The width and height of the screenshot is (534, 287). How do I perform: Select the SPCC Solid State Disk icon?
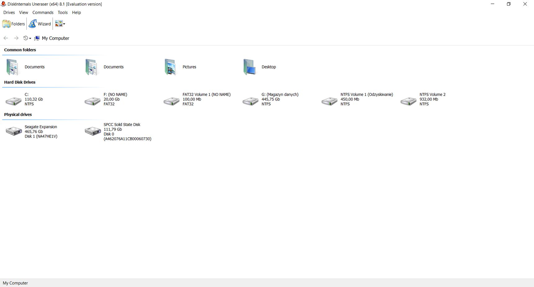(93, 131)
